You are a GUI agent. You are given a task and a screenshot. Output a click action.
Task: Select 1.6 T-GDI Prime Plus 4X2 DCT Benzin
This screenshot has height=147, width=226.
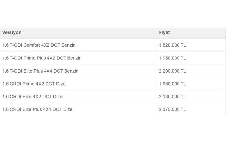pos(42,58)
